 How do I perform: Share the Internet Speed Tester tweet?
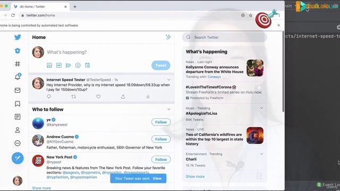tap(123, 97)
